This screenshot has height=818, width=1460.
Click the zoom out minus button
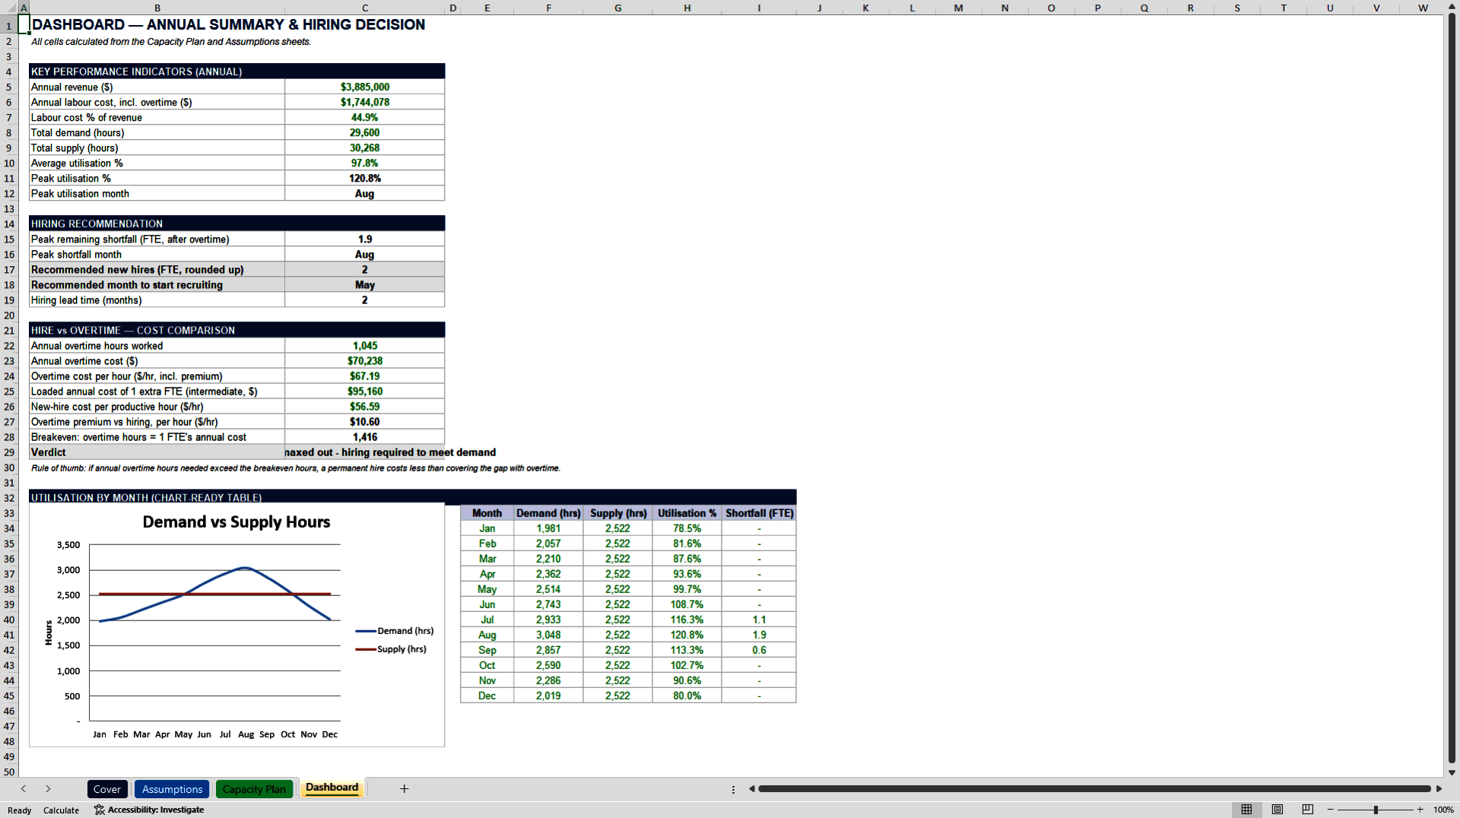click(x=1330, y=810)
